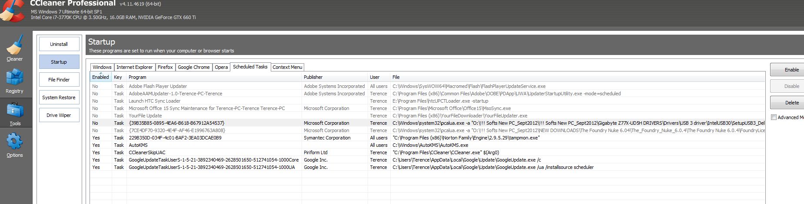The height and width of the screenshot is (204, 804).
Task: Select the {7CE4DF70-9320-4E4F-AF46-E1996763A808} entry
Action: 428,130
